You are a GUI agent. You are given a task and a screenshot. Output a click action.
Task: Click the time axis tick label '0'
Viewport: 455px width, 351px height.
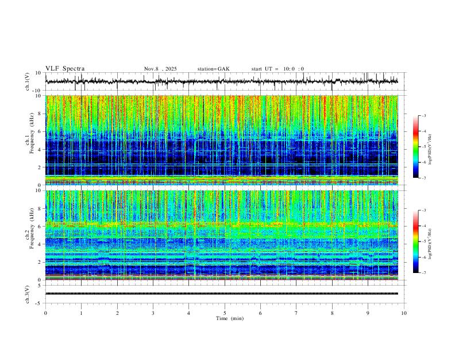[x=45, y=313]
